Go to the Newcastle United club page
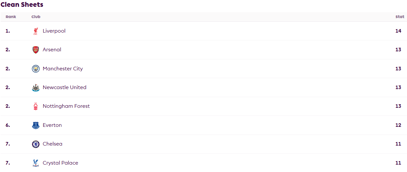 64,87
